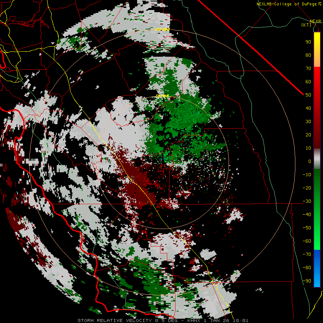Click the 40 value on velocity scale
Viewport: 323px width, 323px height.
pyautogui.click(x=308, y=108)
